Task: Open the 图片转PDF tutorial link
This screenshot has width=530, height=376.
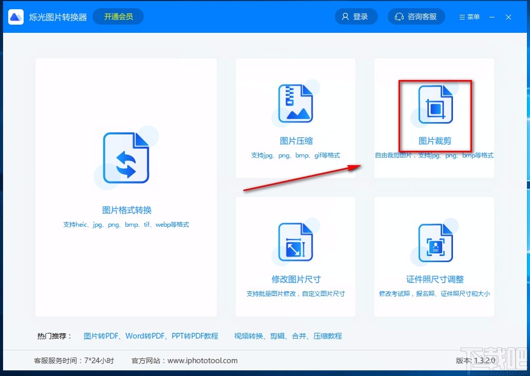Action: (x=99, y=335)
